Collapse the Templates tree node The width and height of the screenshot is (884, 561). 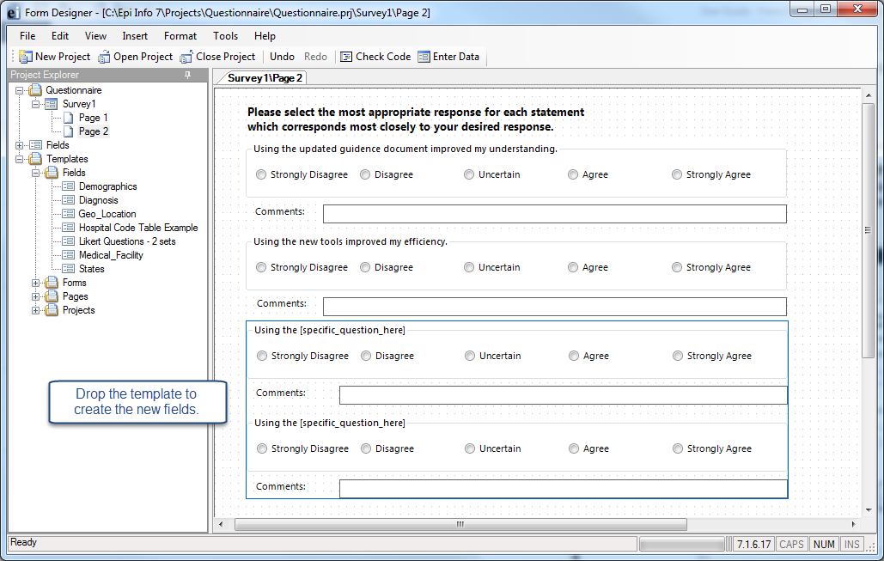click(19, 159)
